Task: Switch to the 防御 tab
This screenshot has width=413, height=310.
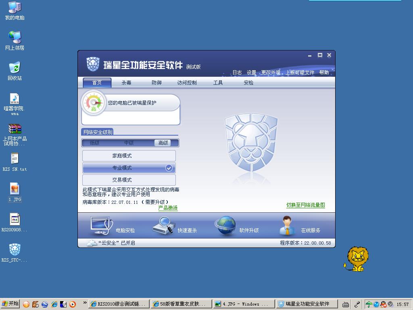Action: 156,82
